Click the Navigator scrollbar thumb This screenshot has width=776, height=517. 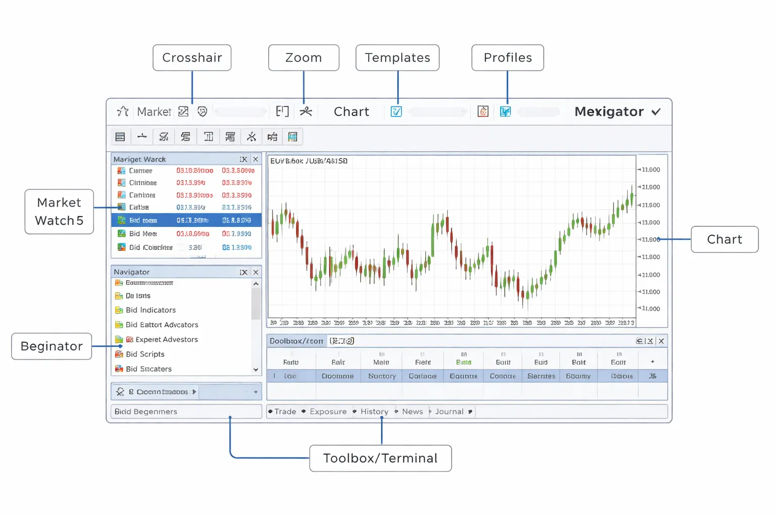256,304
